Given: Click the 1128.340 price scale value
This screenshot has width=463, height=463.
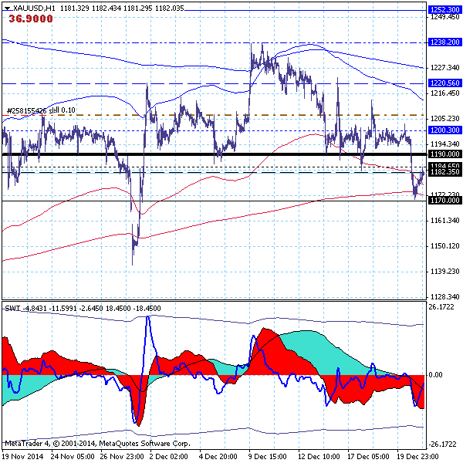Looking at the screenshot, I should coord(444,297).
